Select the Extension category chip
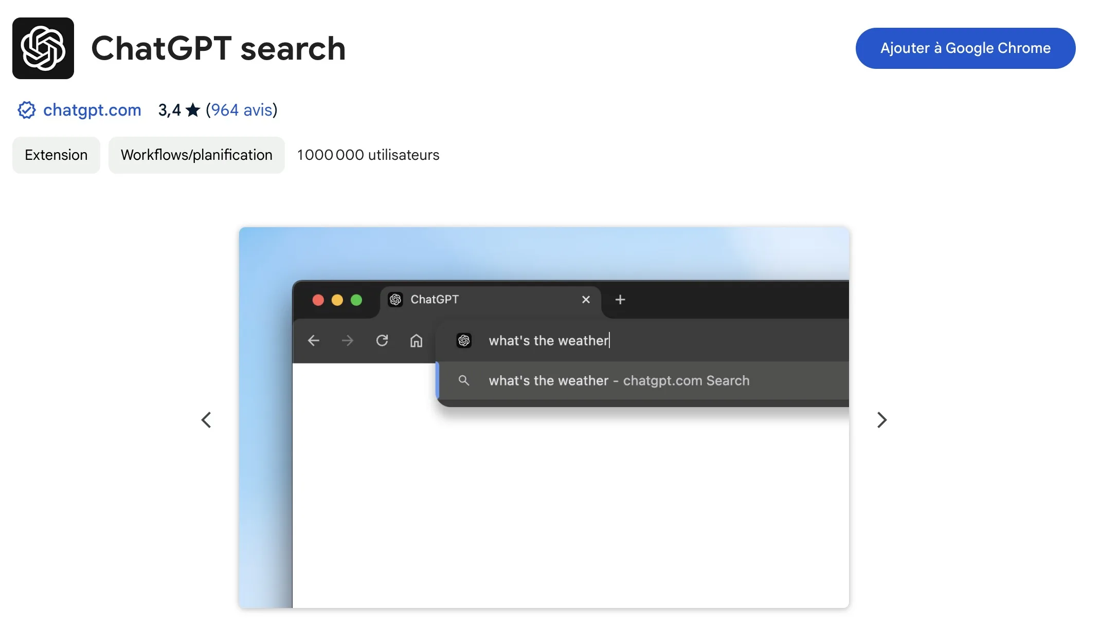 (x=56, y=155)
